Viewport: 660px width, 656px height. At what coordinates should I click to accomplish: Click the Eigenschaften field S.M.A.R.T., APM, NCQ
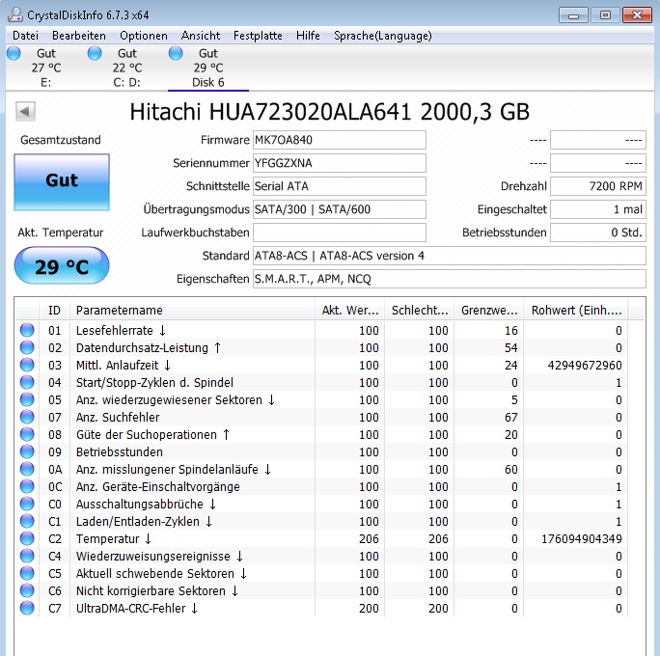tap(449, 279)
